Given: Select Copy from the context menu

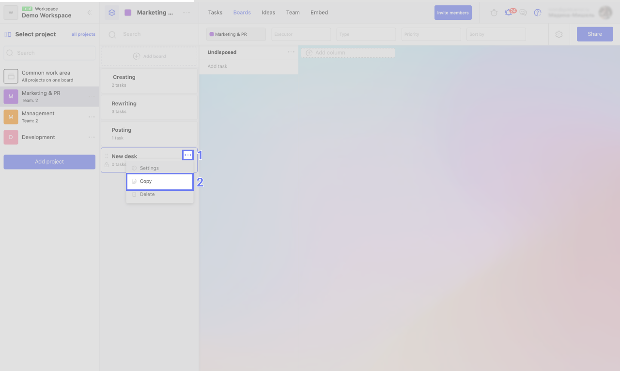Looking at the screenshot, I should pos(159,181).
